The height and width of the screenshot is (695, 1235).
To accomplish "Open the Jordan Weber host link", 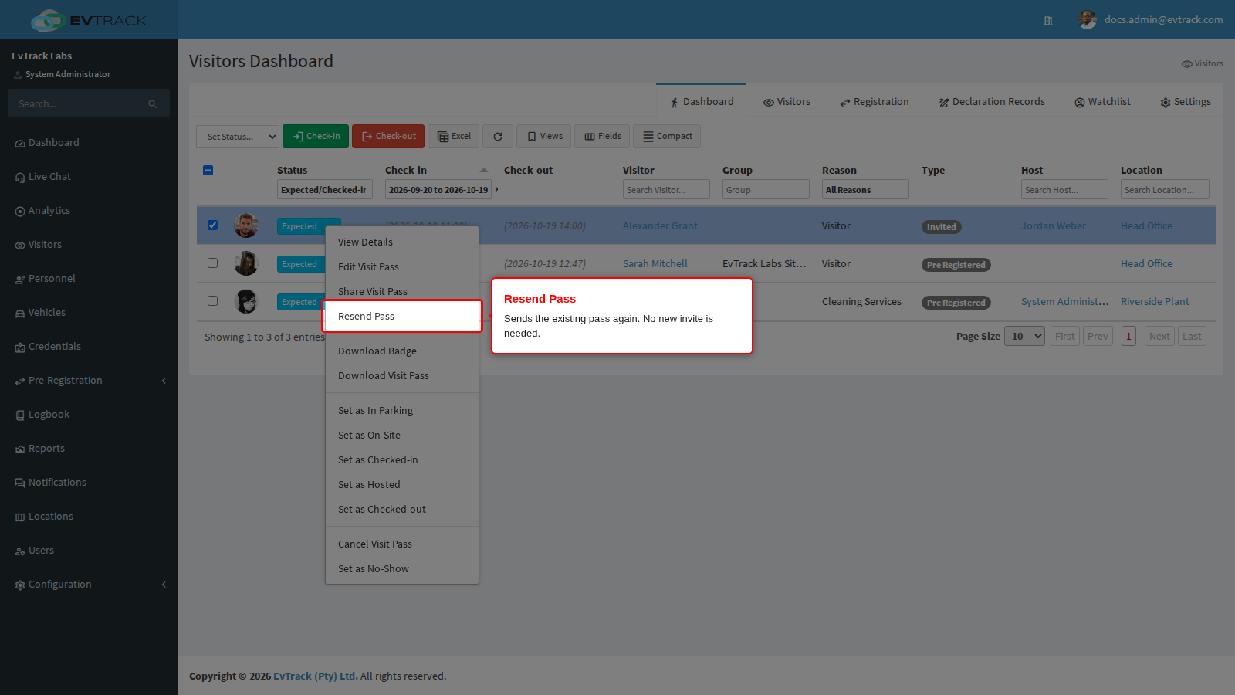I will pos(1053,226).
